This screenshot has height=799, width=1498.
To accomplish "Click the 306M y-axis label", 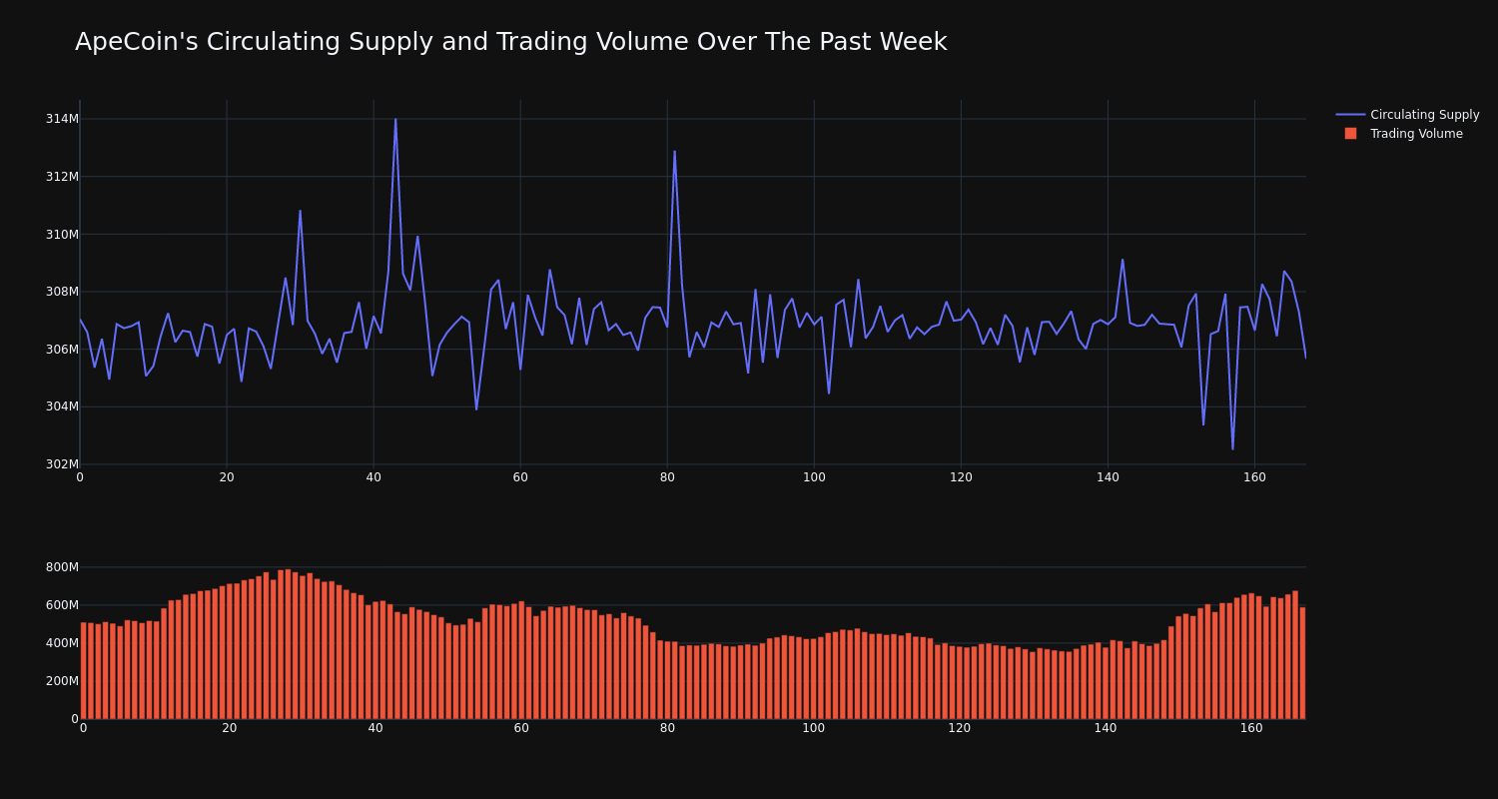I will click(x=62, y=350).
